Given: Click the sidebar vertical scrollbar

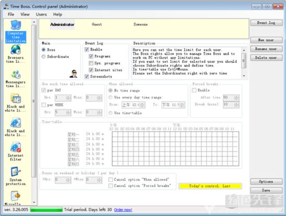Looking at the screenshot, I should [x=34, y=101].
